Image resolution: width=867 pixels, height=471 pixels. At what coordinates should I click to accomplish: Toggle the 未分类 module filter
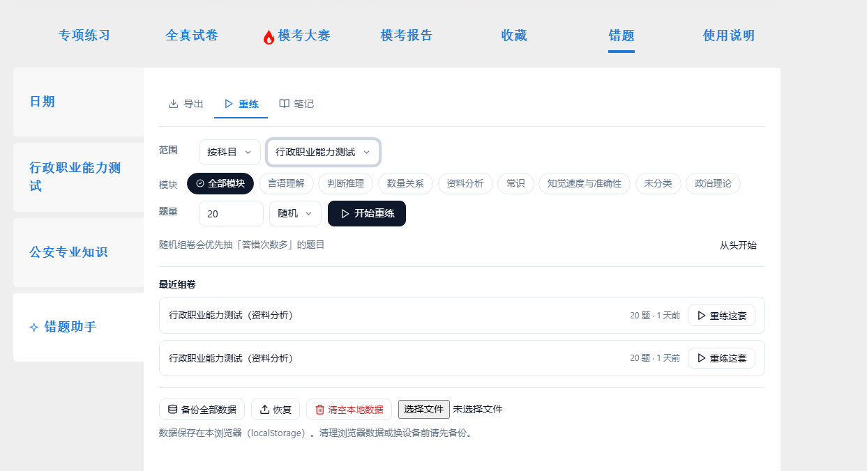658,183
